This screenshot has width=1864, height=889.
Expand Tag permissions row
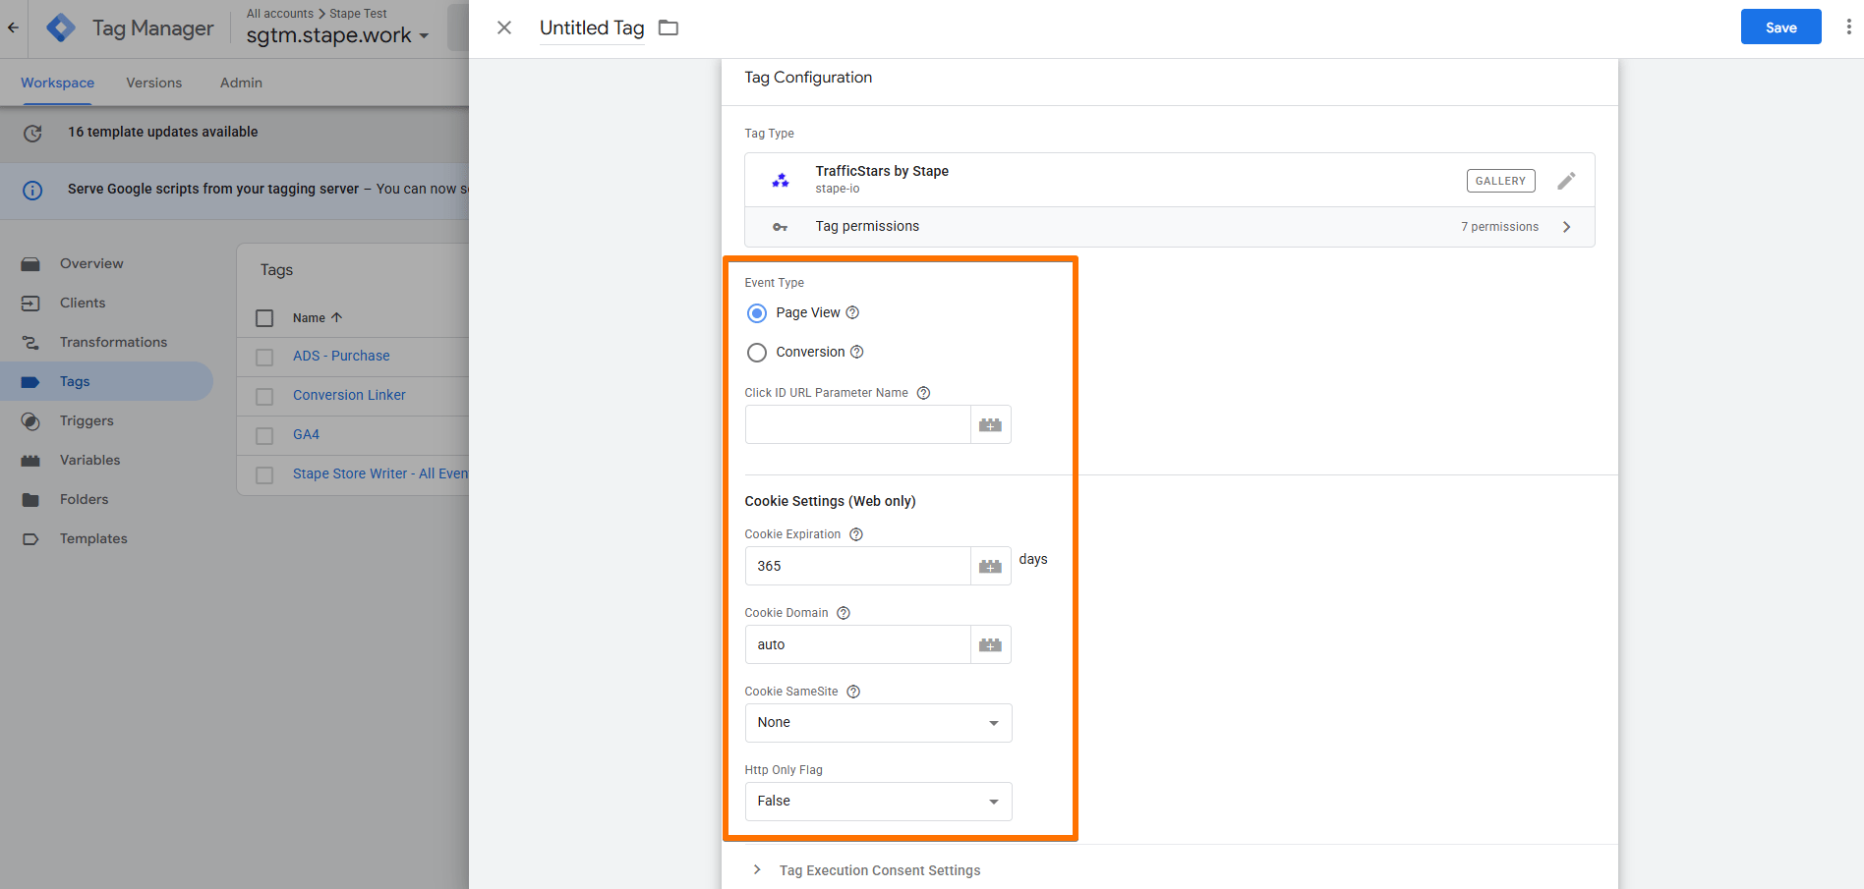click(x=1170, y=227)
